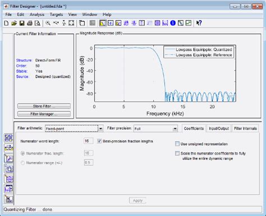266x216 pixels.
Task: Switch to the Coefficients tab
Action: [x=194, y=129]
